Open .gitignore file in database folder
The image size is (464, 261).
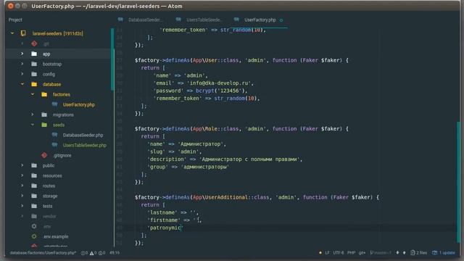(62, 155)
